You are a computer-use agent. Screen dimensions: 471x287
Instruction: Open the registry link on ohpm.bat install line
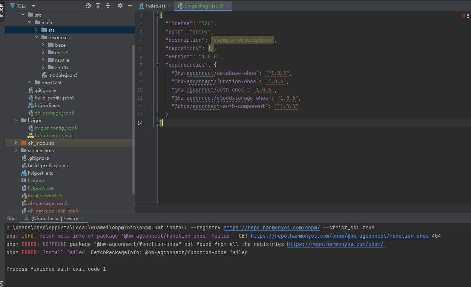click(272, 227)
